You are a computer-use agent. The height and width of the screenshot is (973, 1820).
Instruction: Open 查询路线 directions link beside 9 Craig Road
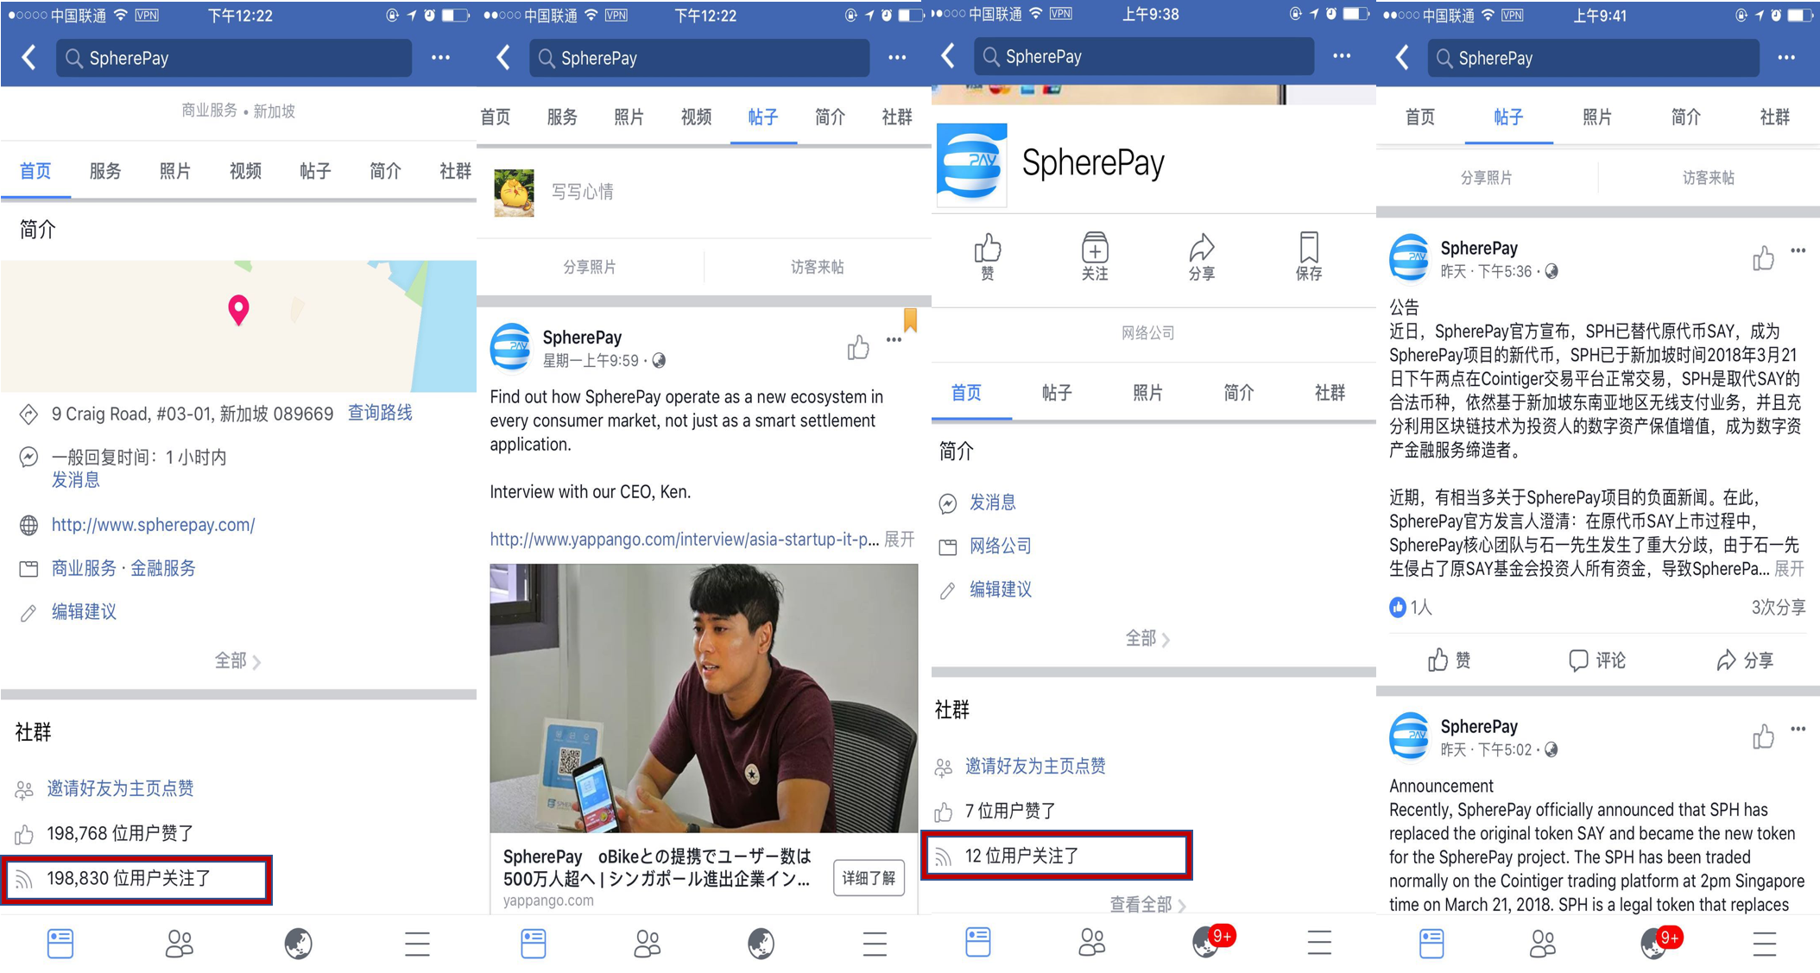click(x=380, y=414)
